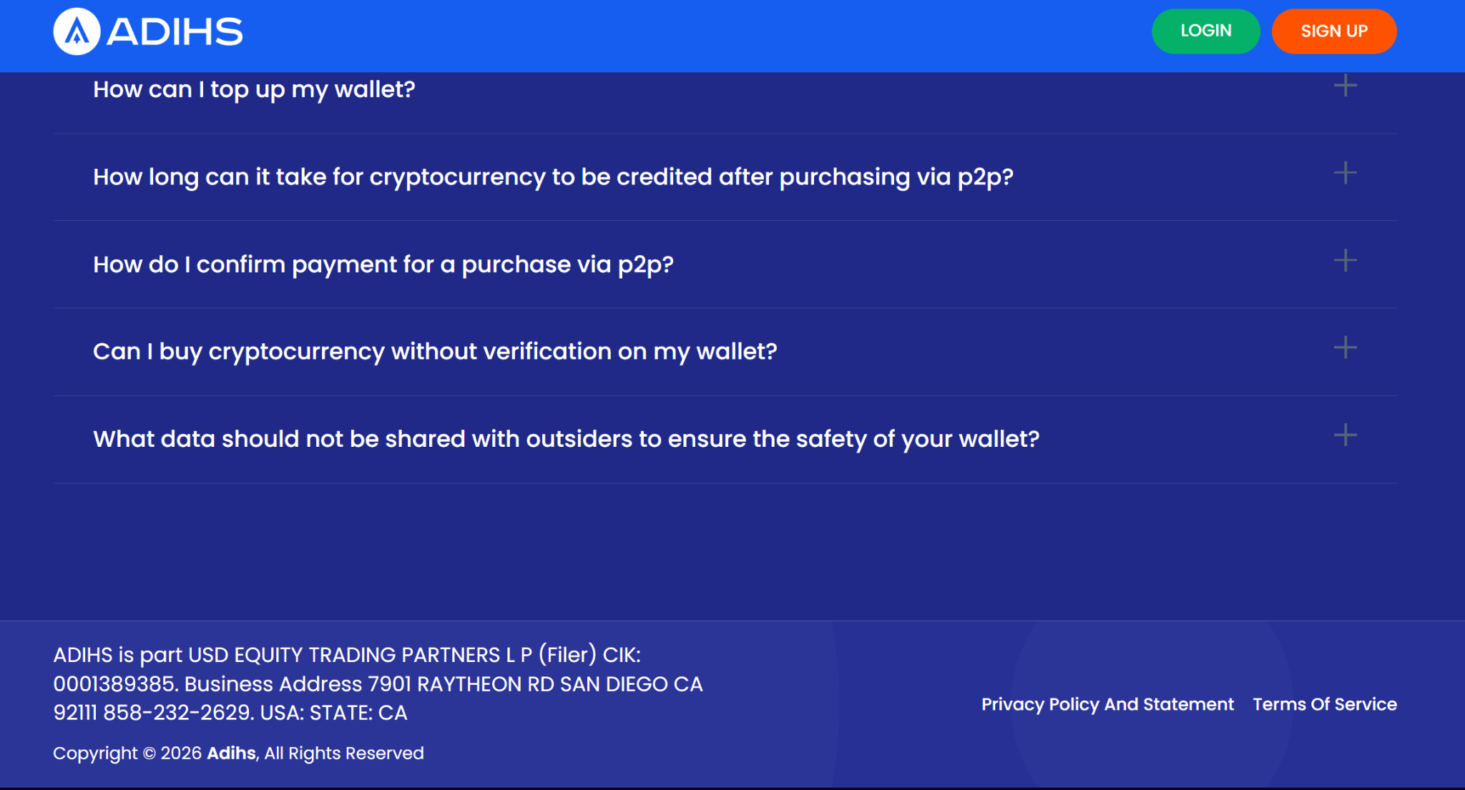Viewport: 1465px width, 790px height.
Task: Click the ADIHS brand name text
Action: (x=175, y=32)
